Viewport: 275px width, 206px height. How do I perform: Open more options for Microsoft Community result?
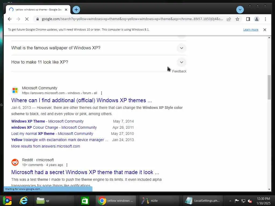coord(101,93)
